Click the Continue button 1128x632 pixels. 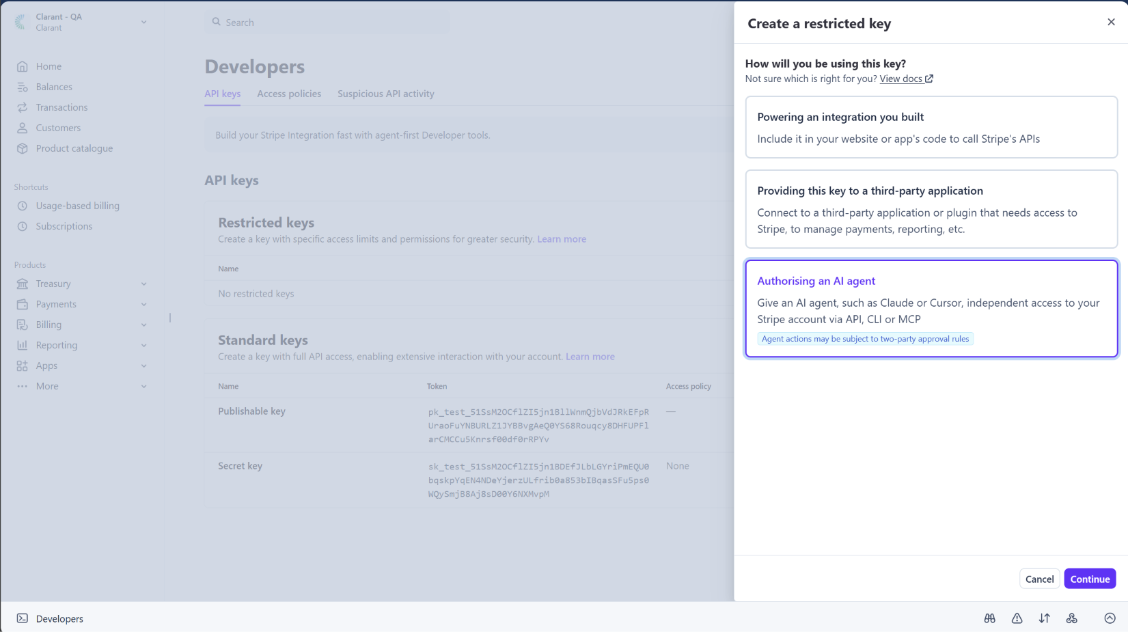[1090, 579]
